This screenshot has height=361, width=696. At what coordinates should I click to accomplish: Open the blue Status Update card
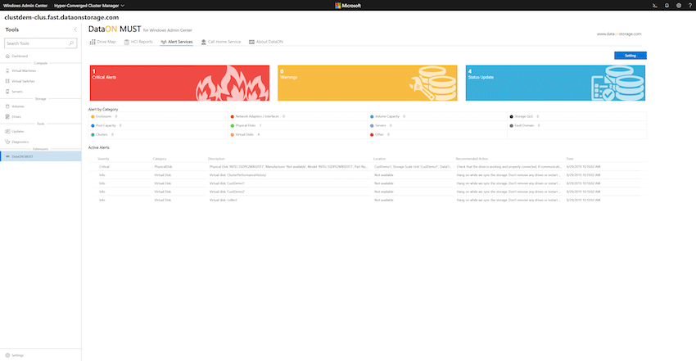[555, 83]
